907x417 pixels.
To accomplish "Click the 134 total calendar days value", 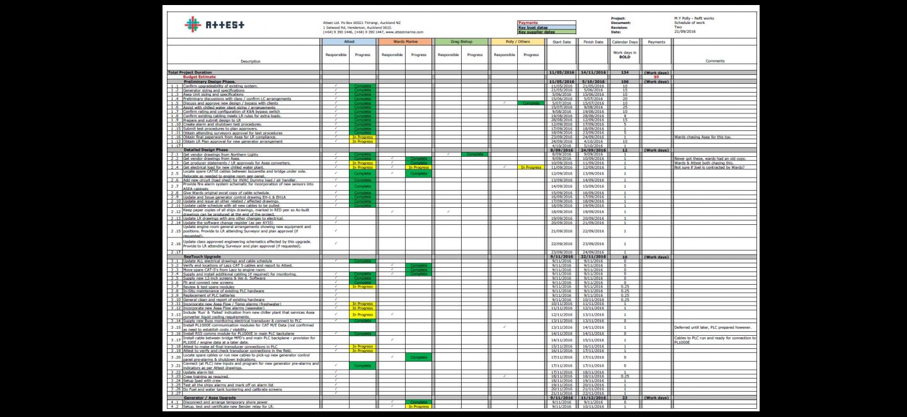I will click(625, 72).
